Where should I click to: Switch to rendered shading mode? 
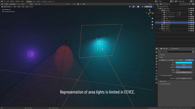[x=151, y=7]
